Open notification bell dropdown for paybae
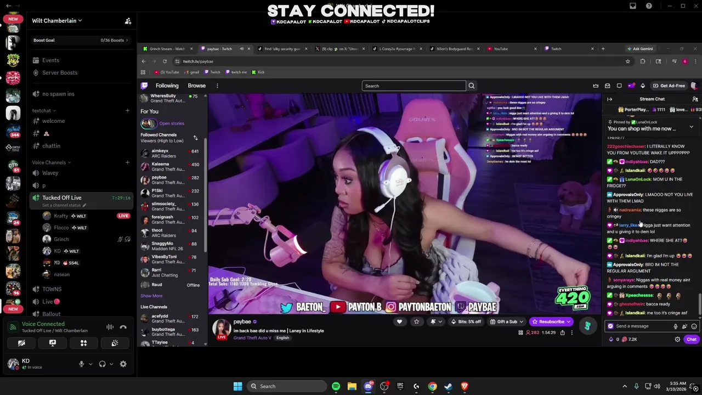The height and width of the screenshot is (395, 702). click(435, 321)
